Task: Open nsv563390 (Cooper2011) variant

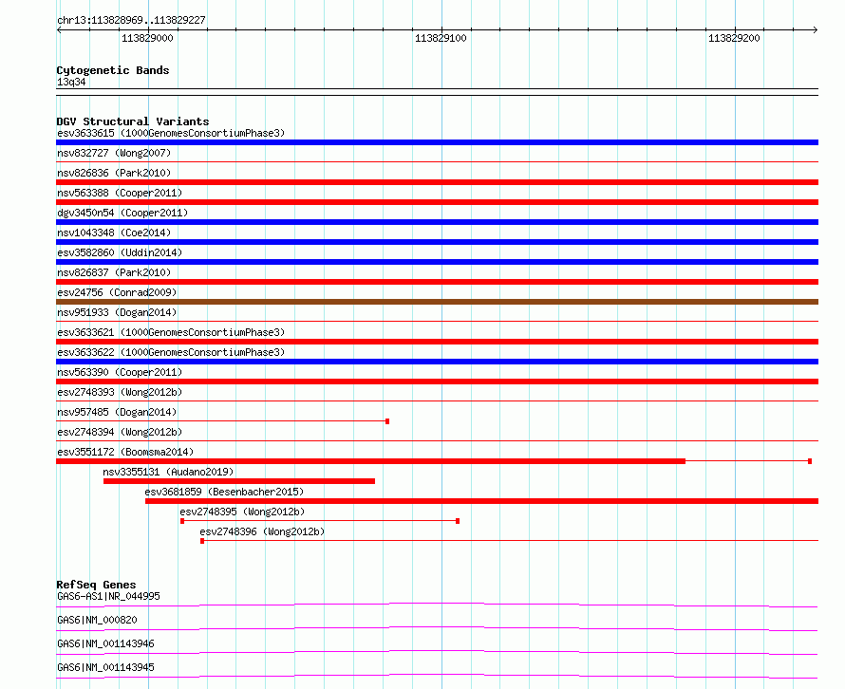Action: 120,372
